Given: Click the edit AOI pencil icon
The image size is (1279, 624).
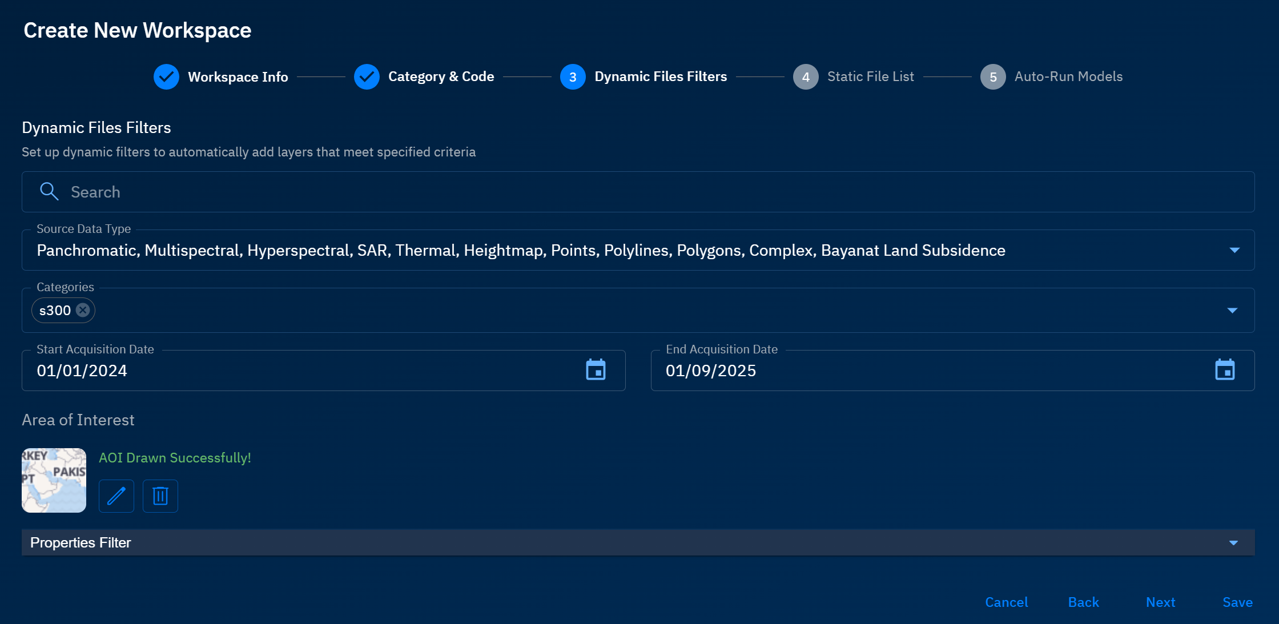Looking at the screenshot, I should coord(116,496).
